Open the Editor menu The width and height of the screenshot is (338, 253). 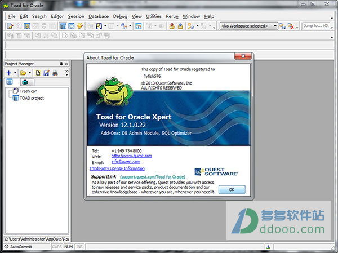click(57, 16)
